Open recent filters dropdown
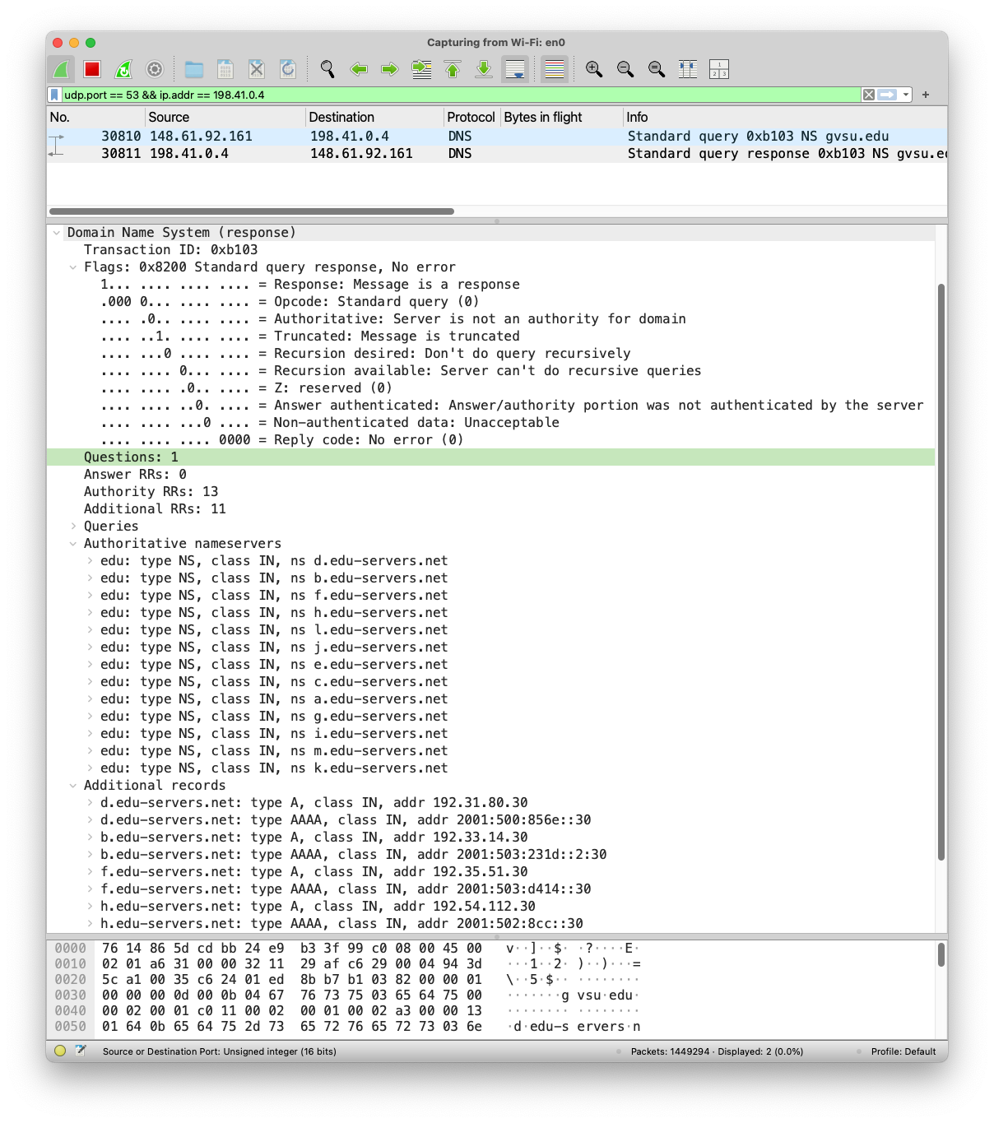994x1123 pixels. tap(906, 95)
